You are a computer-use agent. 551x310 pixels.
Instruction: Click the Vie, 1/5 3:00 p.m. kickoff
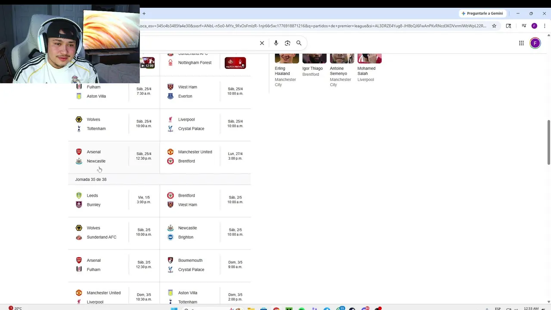[x=144, y=200]
